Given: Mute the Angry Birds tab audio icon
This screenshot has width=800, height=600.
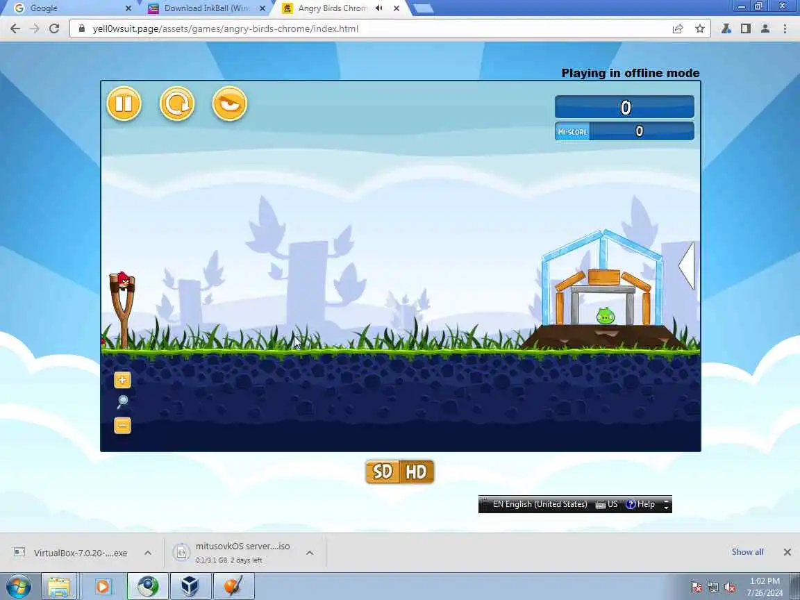Looking at the screenshot, I should (379, 8).
